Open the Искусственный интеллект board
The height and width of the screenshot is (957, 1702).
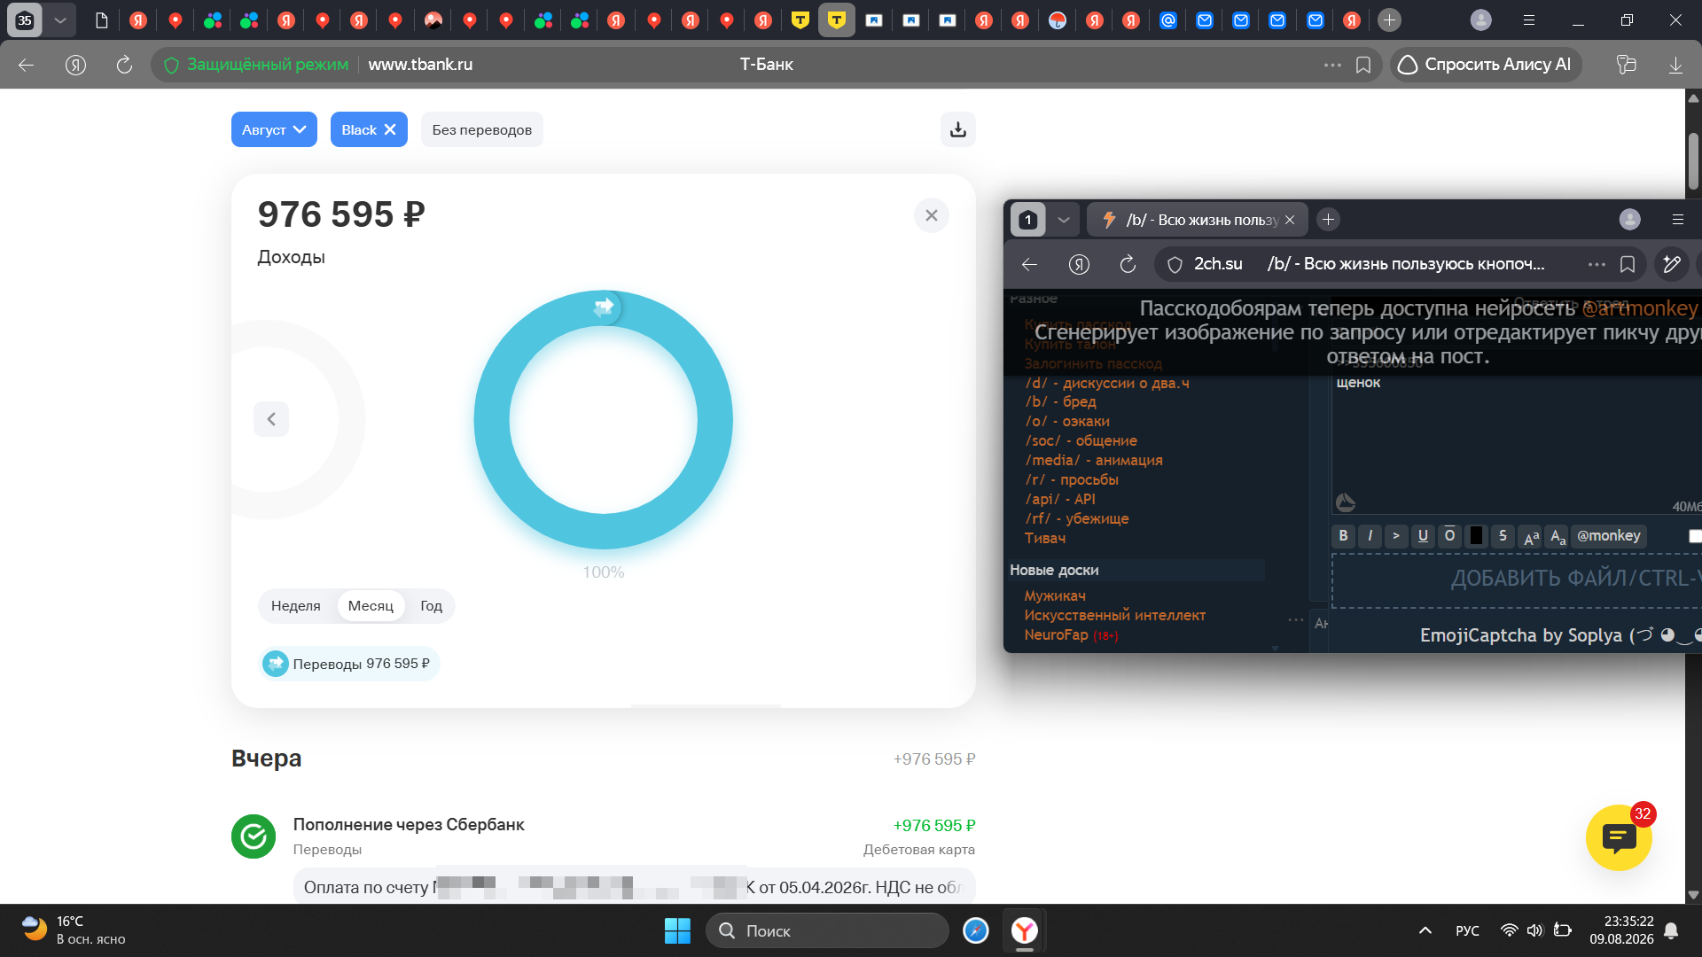[1114, 615]
